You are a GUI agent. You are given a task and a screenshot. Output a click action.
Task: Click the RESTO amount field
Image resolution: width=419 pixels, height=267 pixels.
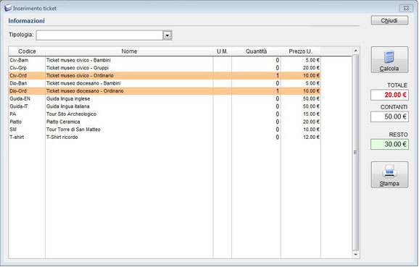point(389,144)
